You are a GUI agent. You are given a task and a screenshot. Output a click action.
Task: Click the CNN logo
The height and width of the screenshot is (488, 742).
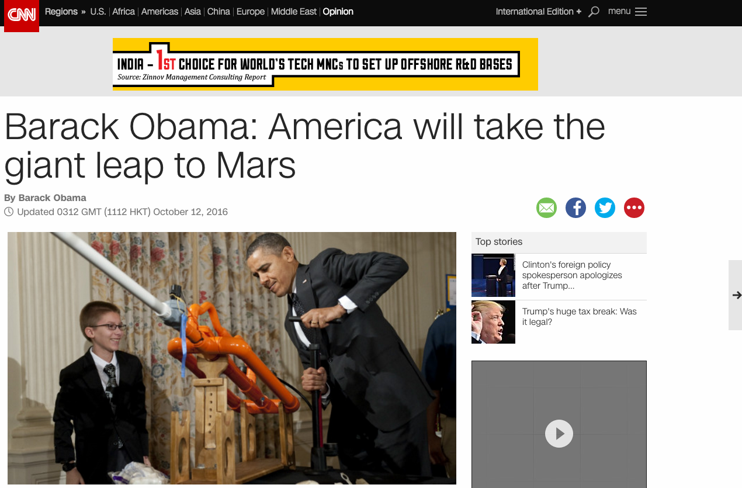22,15
